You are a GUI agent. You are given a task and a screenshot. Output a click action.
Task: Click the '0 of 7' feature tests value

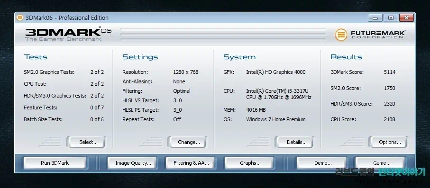click(x=97, y=107)
